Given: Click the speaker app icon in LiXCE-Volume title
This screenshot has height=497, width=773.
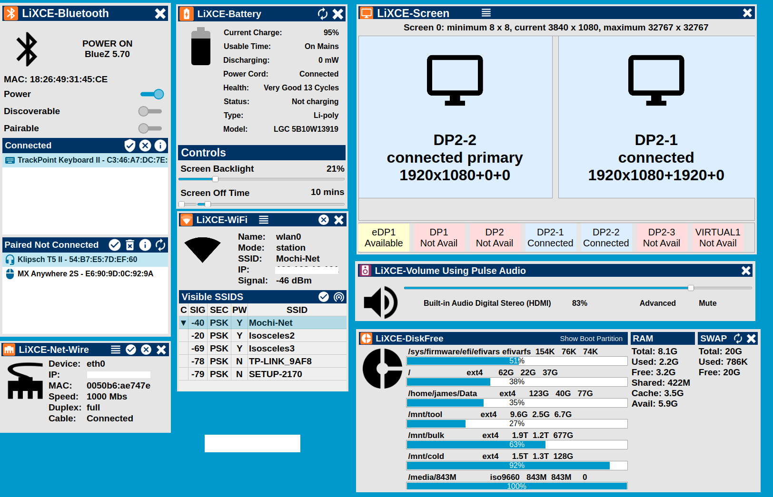Looking at the screenshot, I should (365, 271).
